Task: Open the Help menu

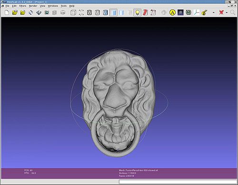Action: (72, 6)
